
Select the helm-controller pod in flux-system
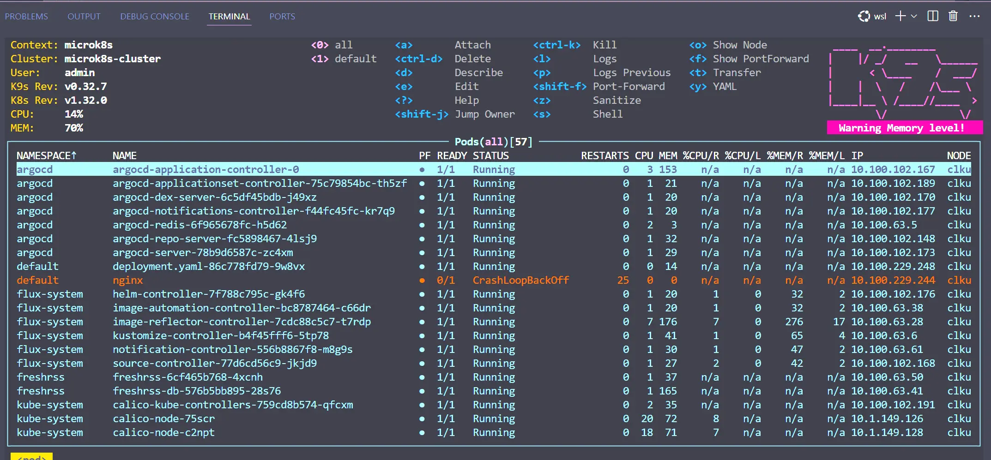[209, 294]
